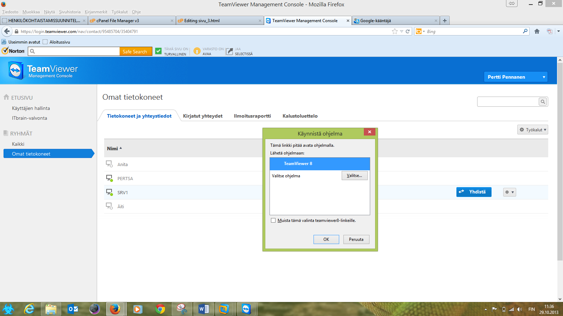563x316 pixels.
Task: Open Käyttäjien hallinta in sidebar
Action: coord(31,108)
